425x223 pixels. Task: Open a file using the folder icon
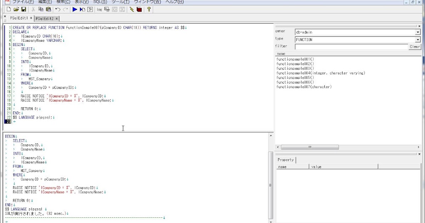click(x=17, y=10)
